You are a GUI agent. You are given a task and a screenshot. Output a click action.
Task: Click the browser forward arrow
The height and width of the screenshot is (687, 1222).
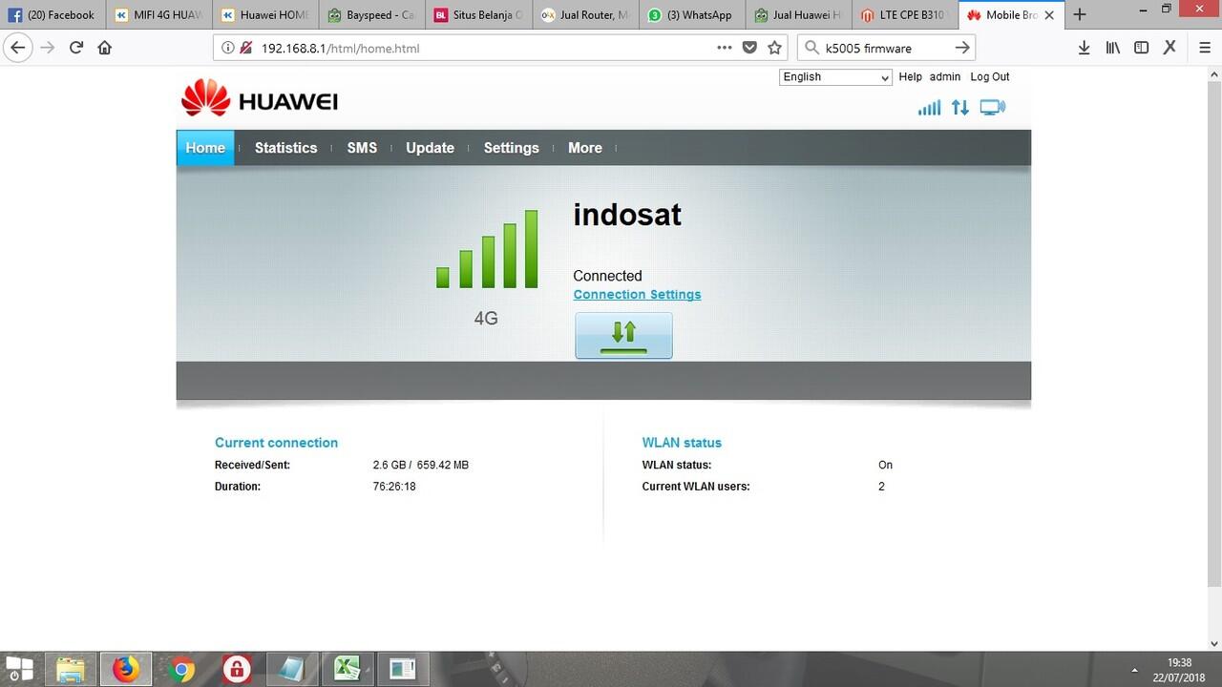[48, 48]
